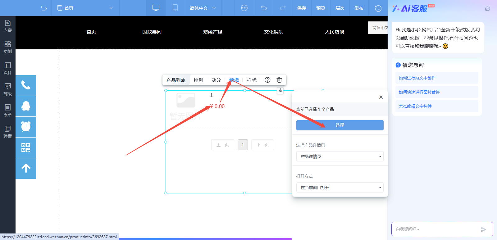The width and height of the screenshot is (497, 240).
Task: Click the QQ penguin floating icon
Action: (26, 106)
